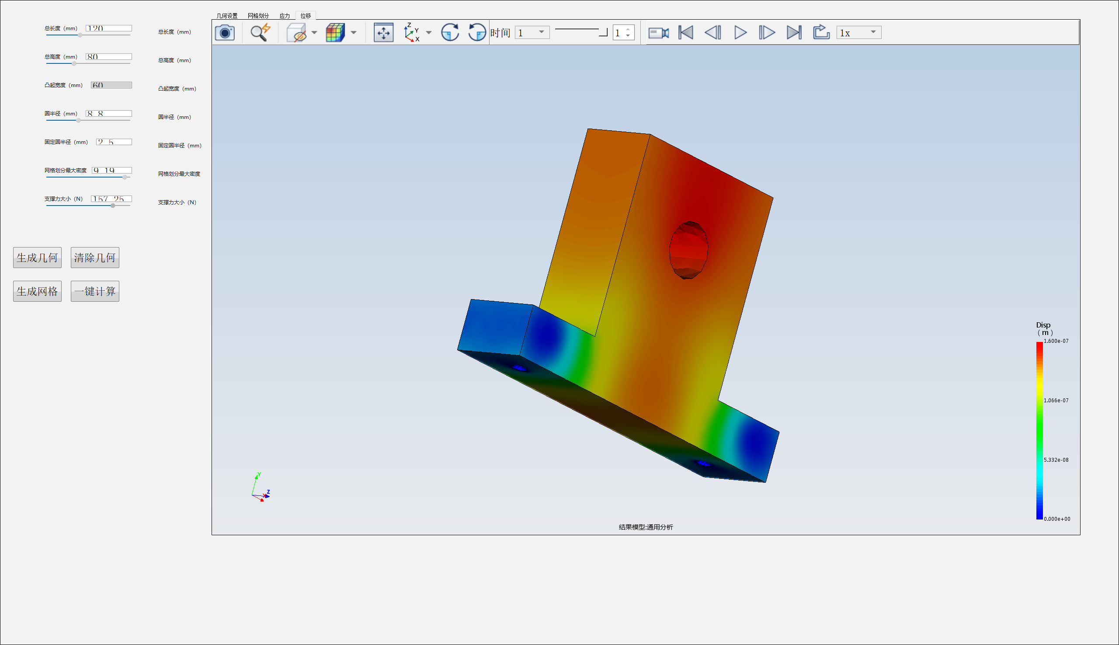Viewport: 1119px width, 645px height.
Task: Switch to the 几何设置 tab
Action: click(x=227, y=15)
